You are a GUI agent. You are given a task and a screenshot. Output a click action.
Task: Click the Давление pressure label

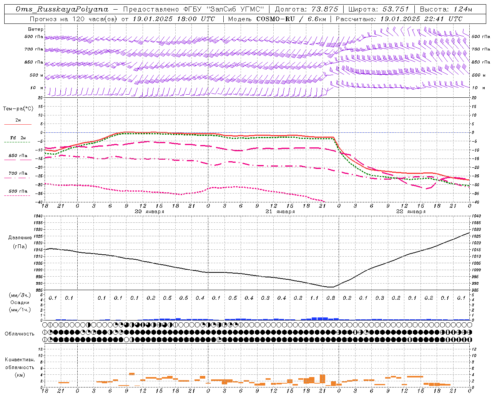pos(20,237)
